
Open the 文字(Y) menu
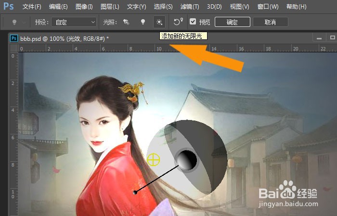pyautogui.click(x=136, y=7)
